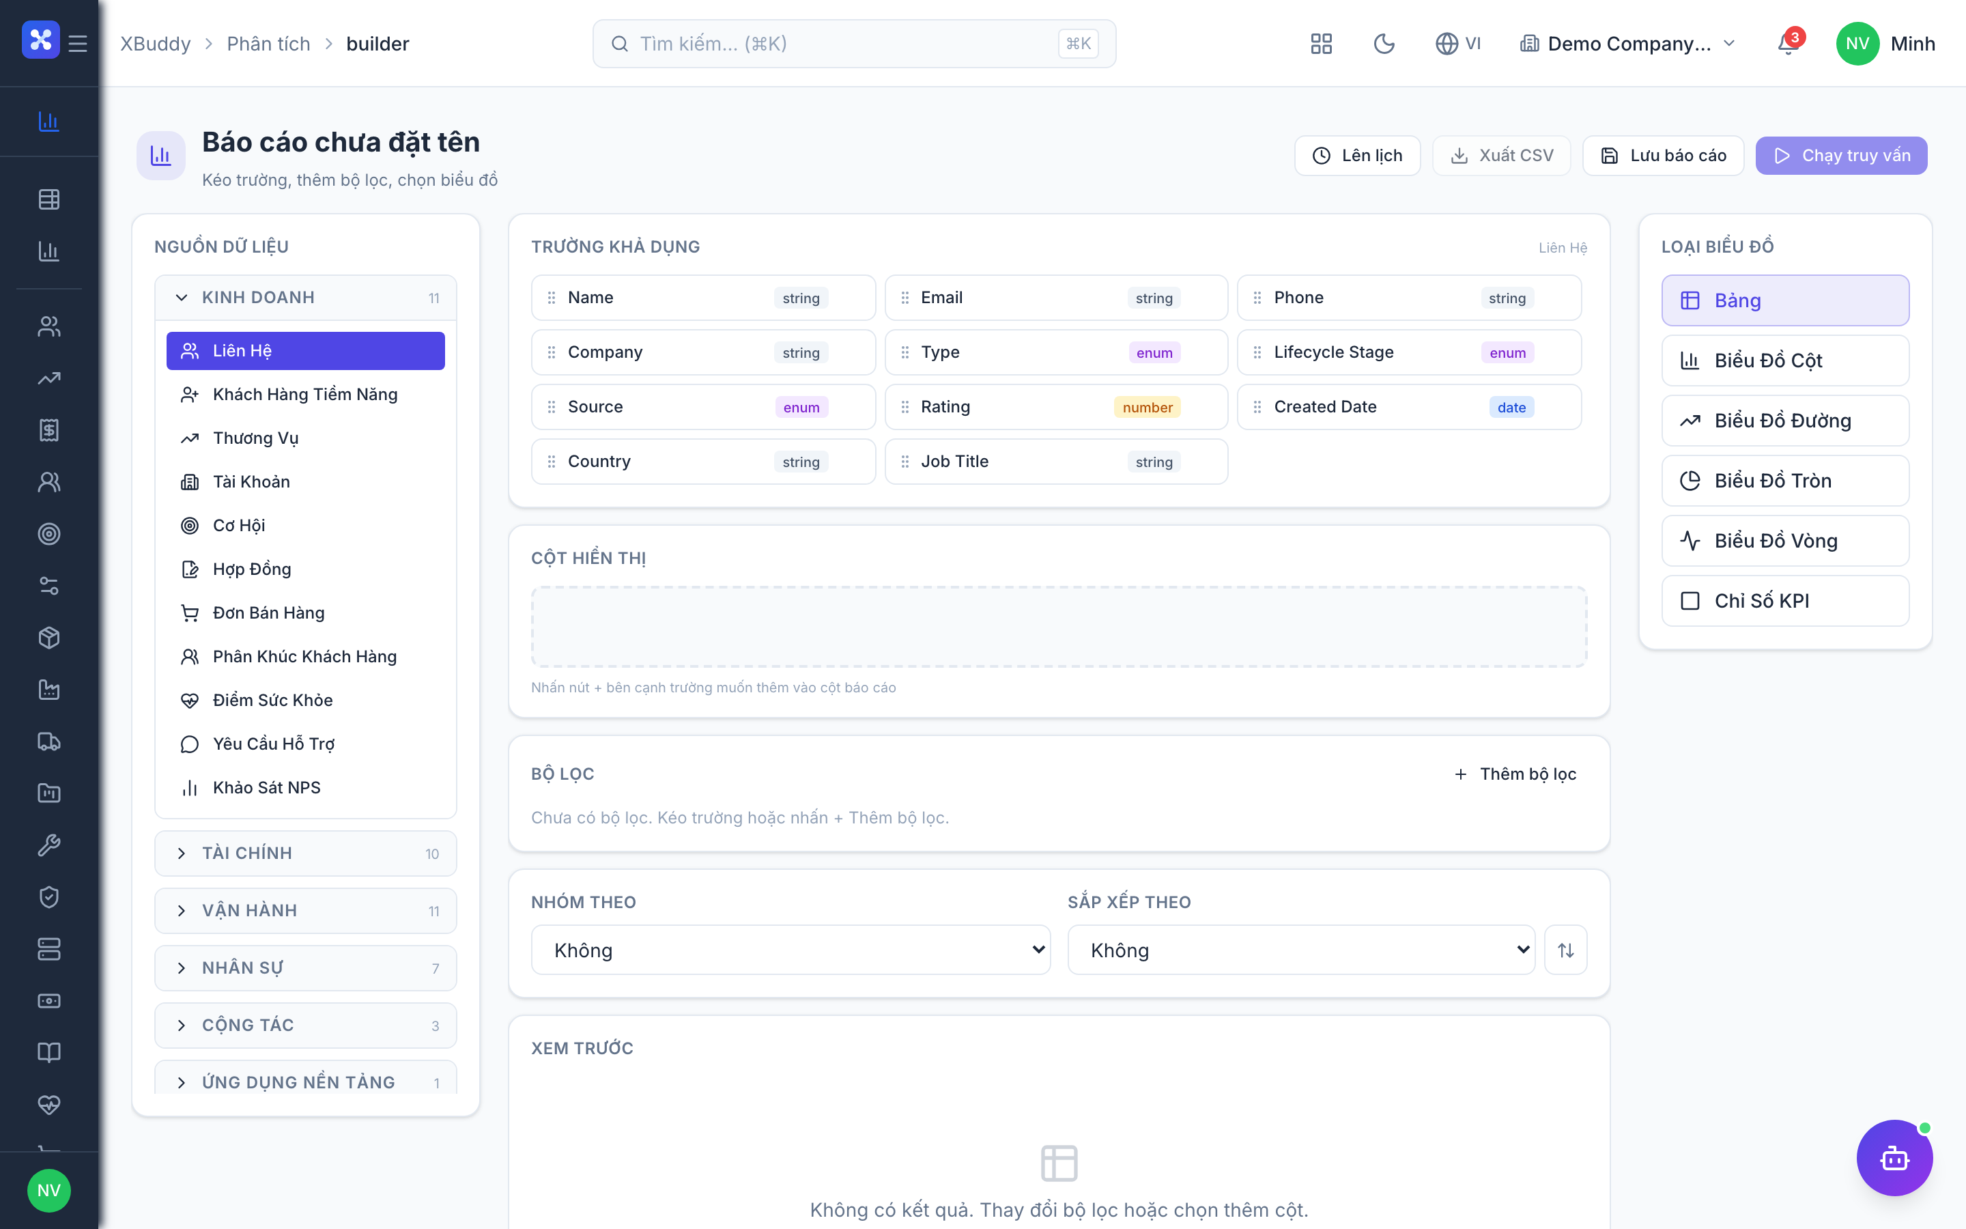
Task: Select Phân Khúc Khách Hàng data source
Action: 305,657
